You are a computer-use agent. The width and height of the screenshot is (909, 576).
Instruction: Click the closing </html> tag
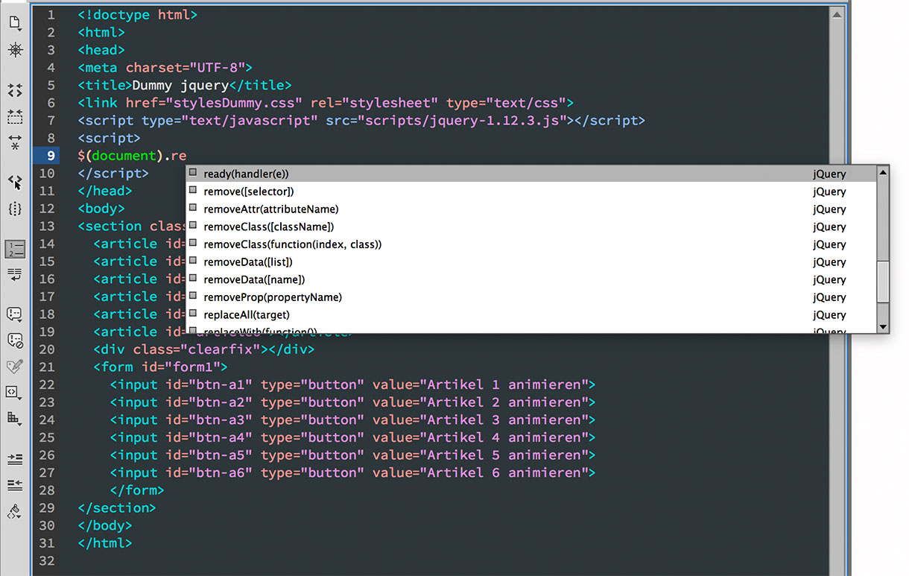105,543
